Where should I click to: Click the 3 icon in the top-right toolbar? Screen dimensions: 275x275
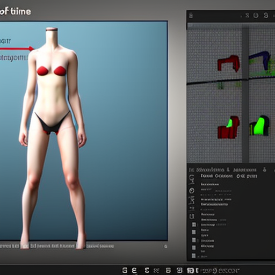coord(266,16)
